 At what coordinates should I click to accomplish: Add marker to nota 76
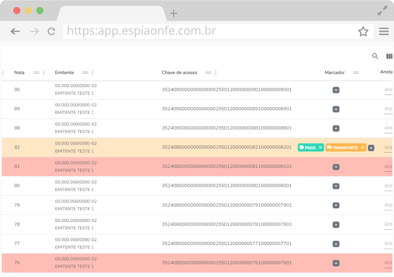pos(336,263)
